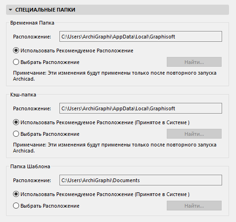Click the Временная Папка group title
236x222 pixels.
(32, 23)
